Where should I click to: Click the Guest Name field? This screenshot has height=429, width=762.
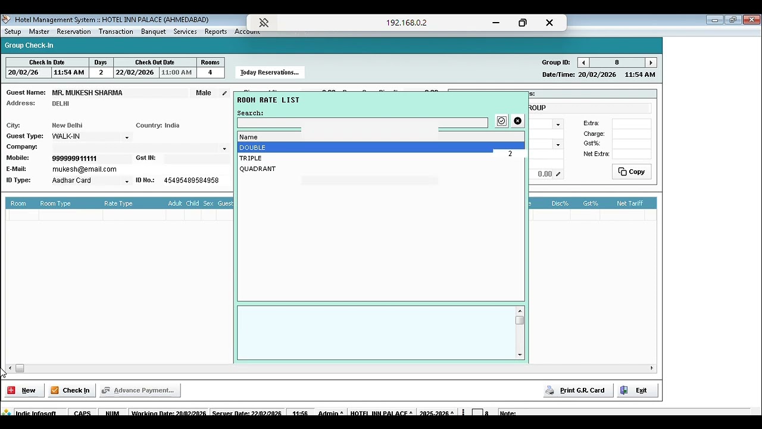pyautogui.click(x=119, y=93)
